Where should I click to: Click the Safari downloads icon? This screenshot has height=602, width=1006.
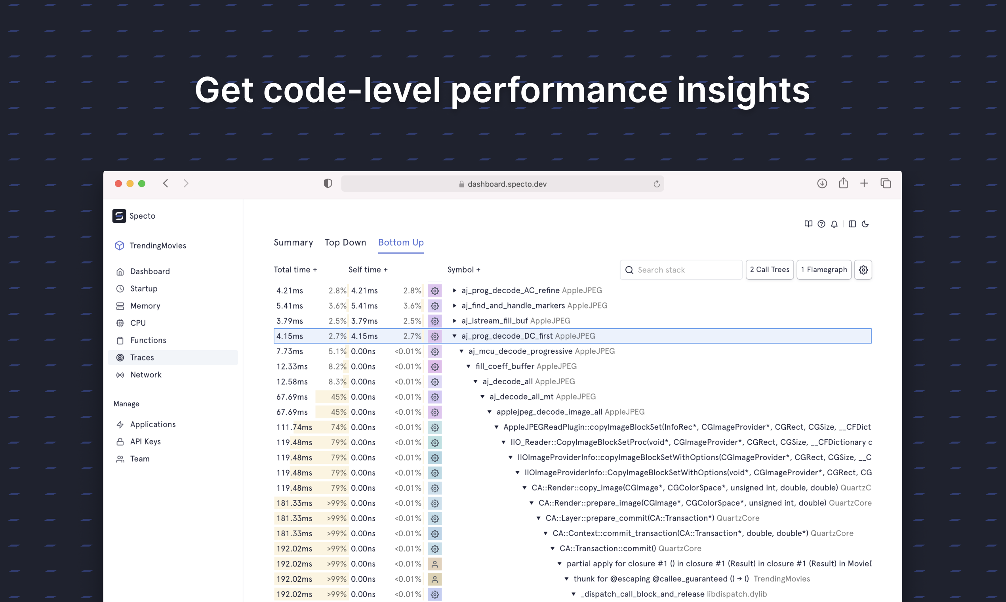[x=822, y=183]
